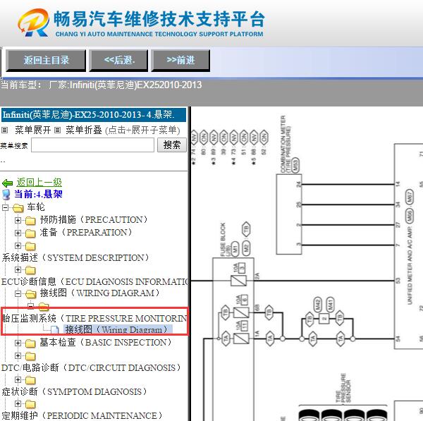Select 定期维护（PERIODIC MAINTENANCE） label

82,415
